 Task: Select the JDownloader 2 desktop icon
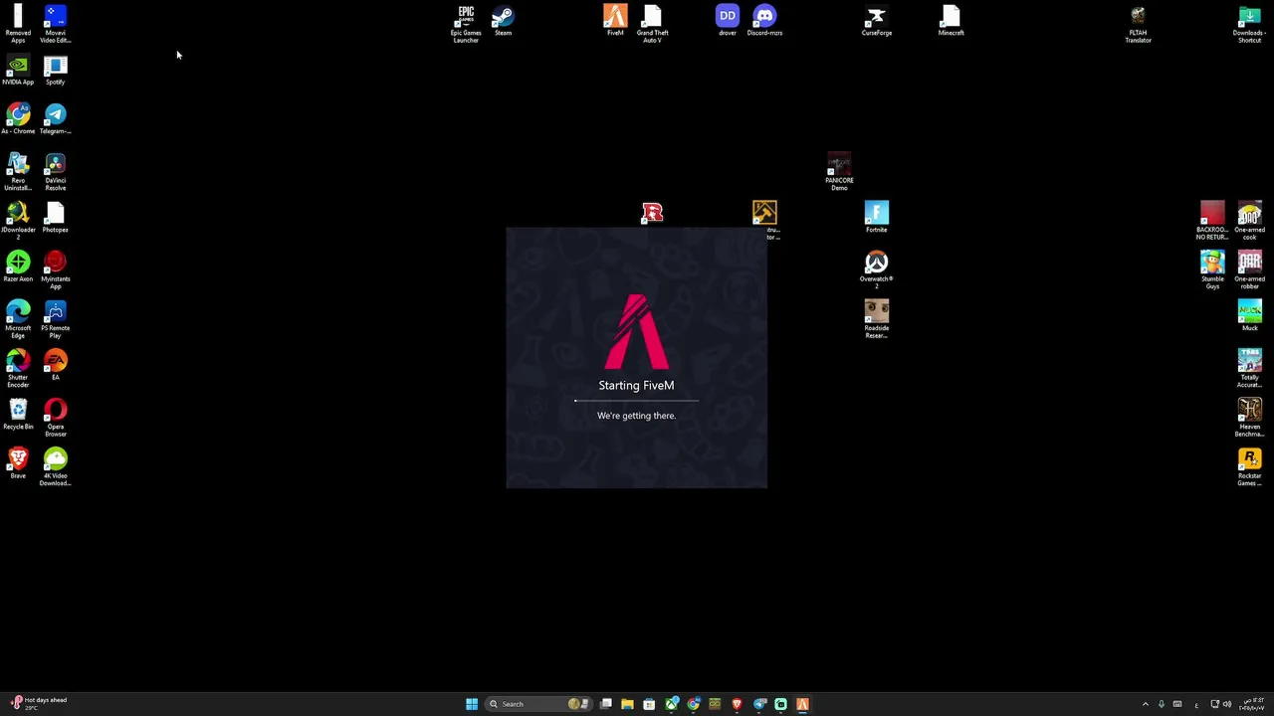pos(18,221)
